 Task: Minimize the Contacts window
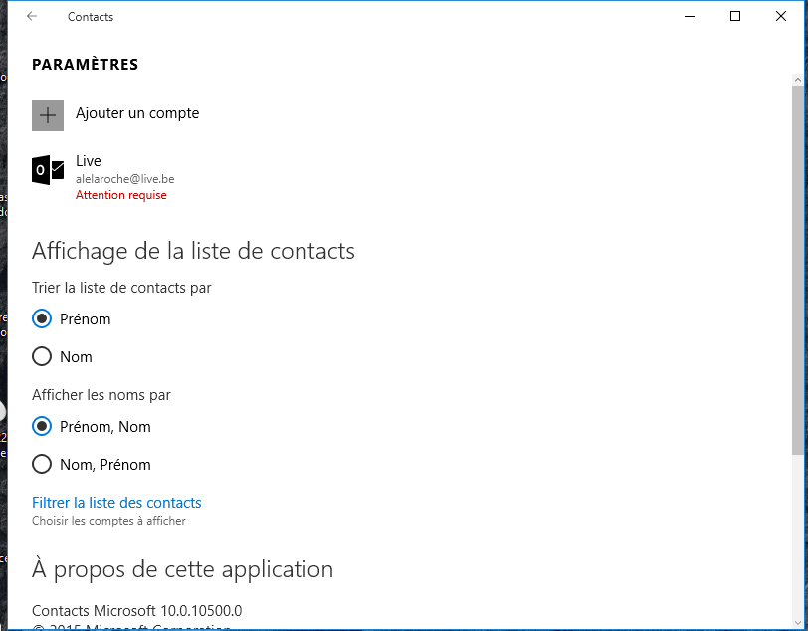690,16
